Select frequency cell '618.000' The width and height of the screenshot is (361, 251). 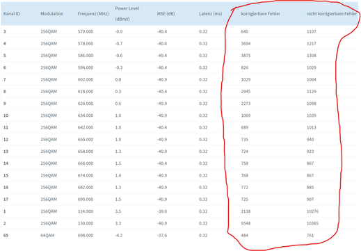86,92
